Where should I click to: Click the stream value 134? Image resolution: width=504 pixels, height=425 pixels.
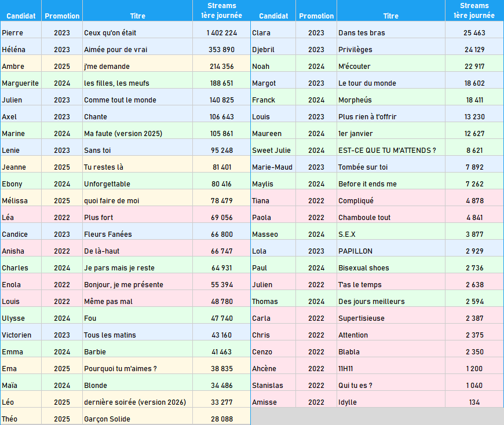(x=474, y=399)
